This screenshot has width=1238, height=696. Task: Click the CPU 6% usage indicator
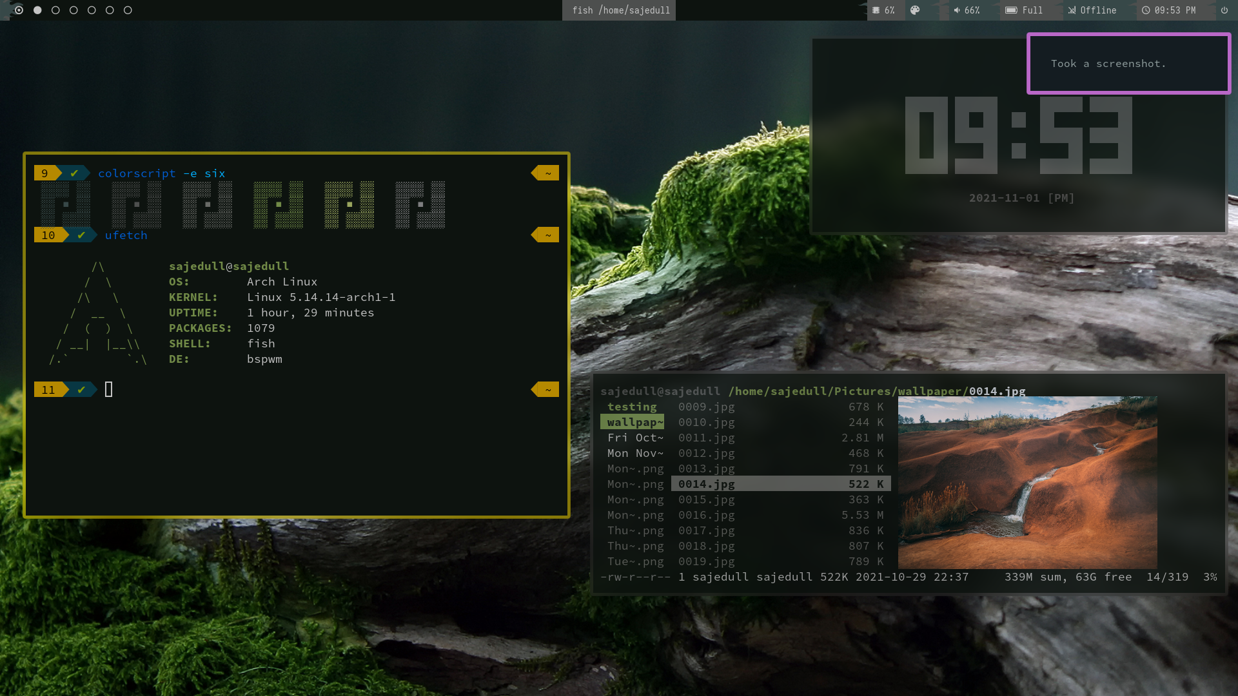coord(883,10)
